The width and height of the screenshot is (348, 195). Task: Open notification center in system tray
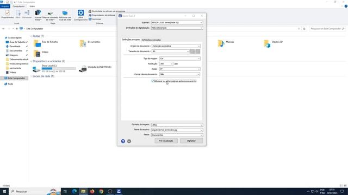(x=342, y=191)
